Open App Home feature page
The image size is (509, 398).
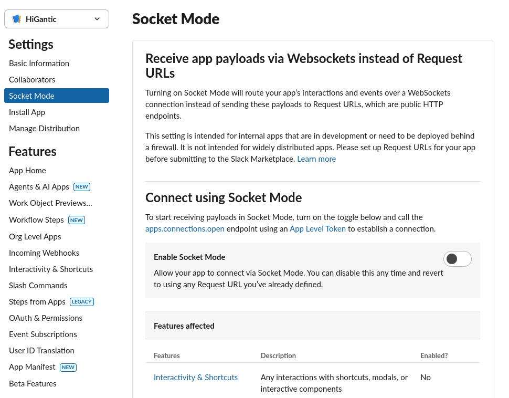click(x=27, y=171)
